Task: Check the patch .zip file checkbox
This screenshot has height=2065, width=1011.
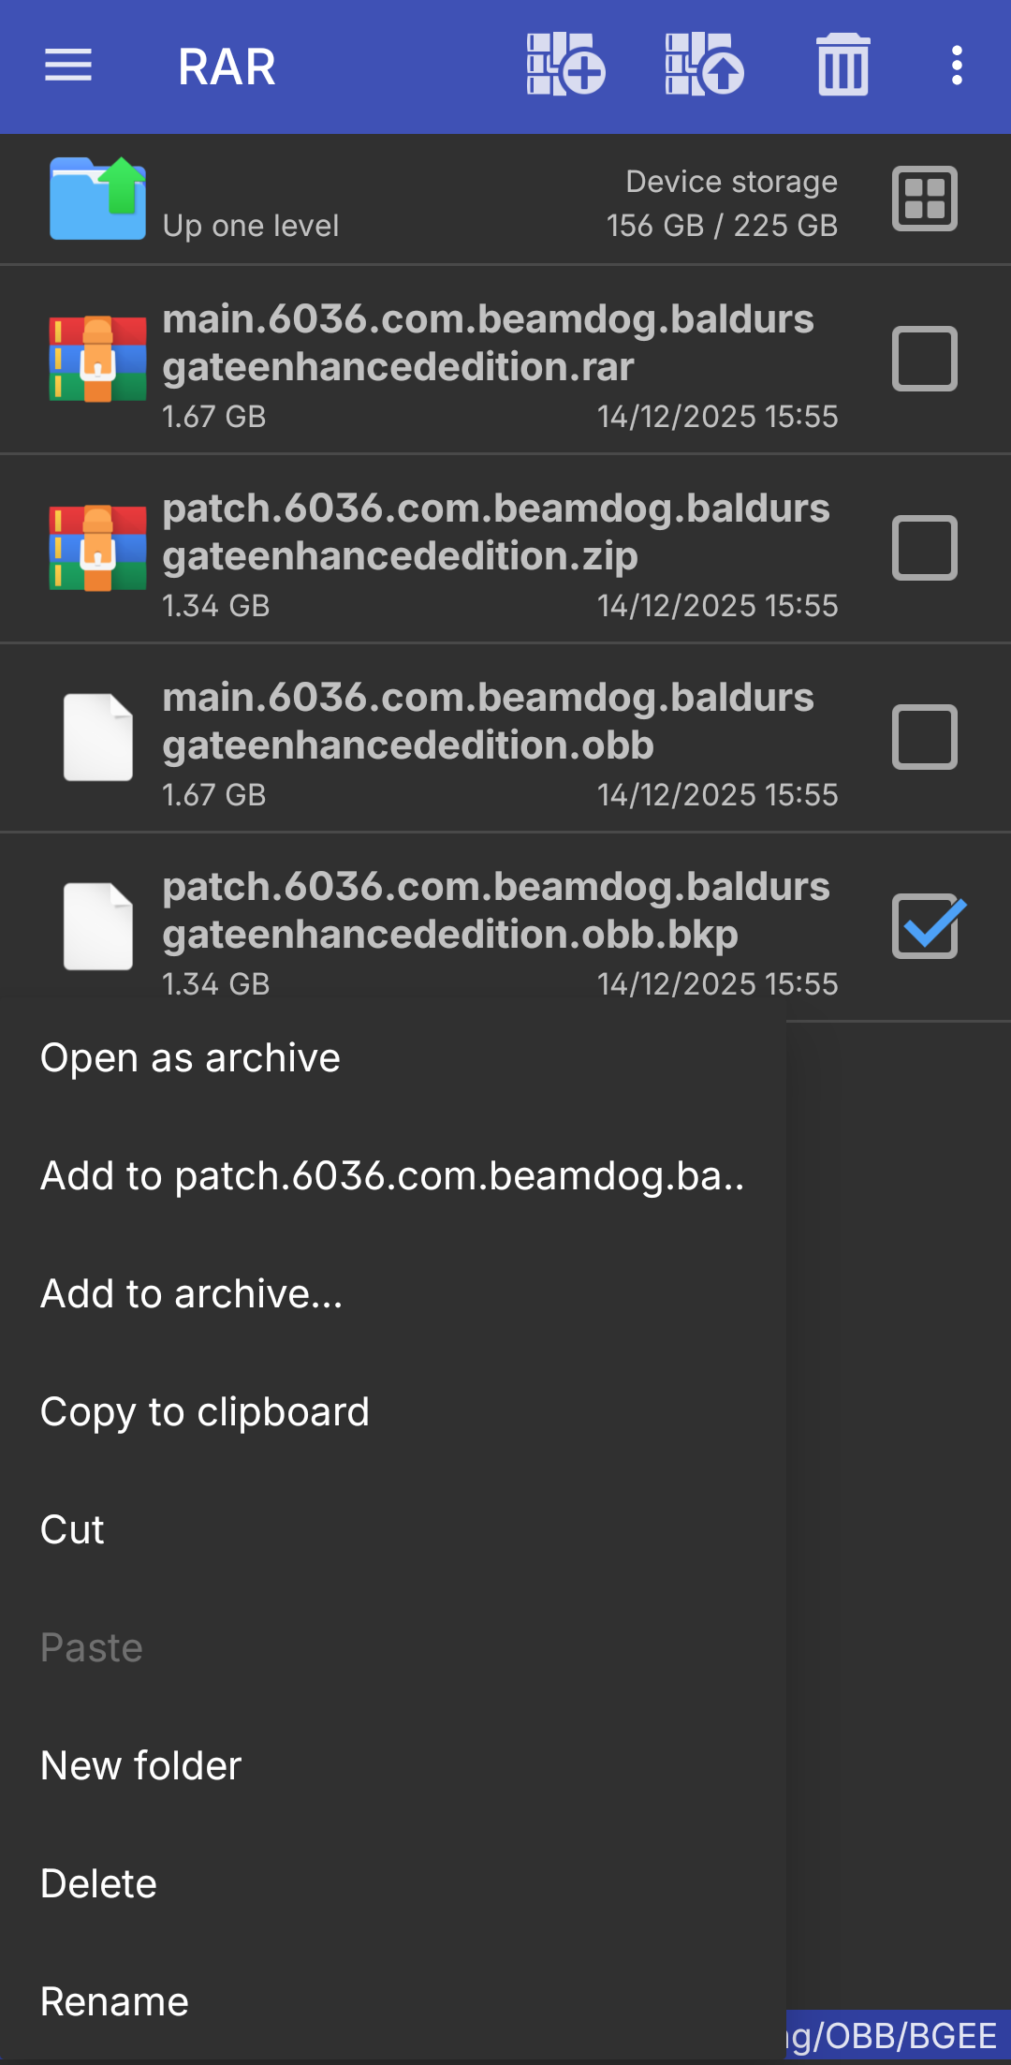Action: [x=925, y=548]
